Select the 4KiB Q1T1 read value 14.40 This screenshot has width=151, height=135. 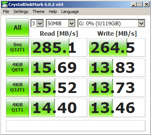coord(59,108)
